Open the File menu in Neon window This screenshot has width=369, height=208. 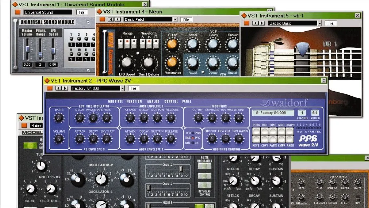click(186, 19)
